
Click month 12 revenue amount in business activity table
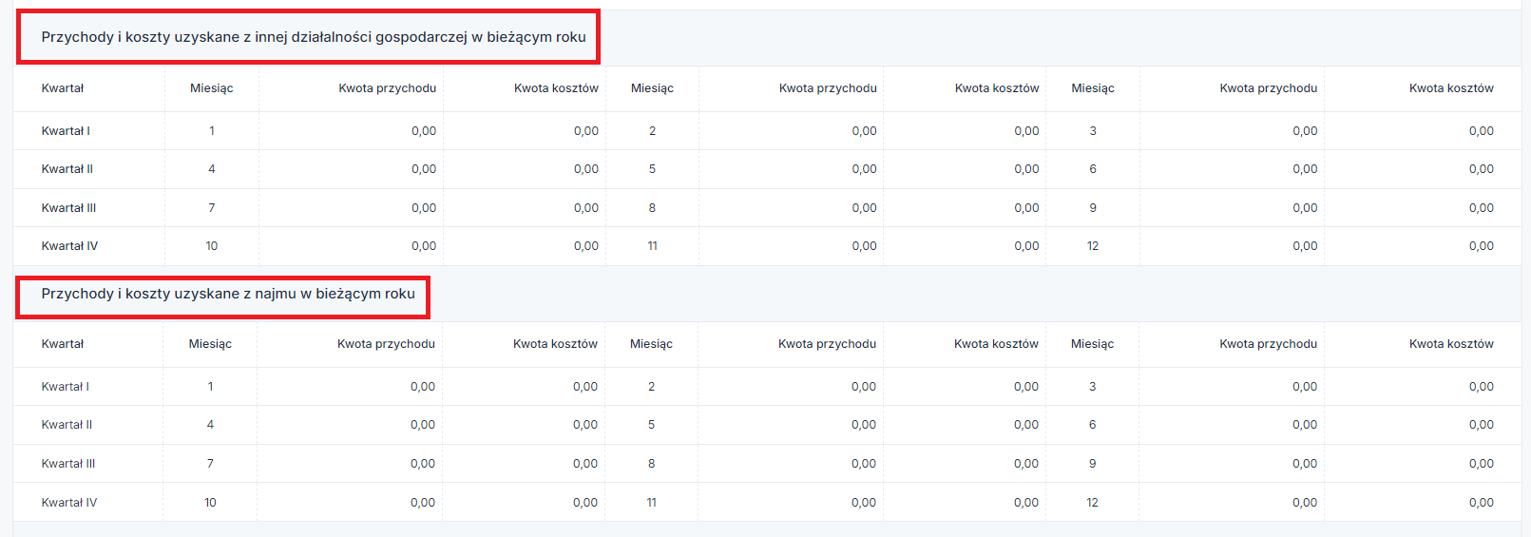tap(1305, 246)
